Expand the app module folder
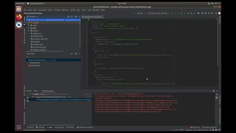 (29, 28)
